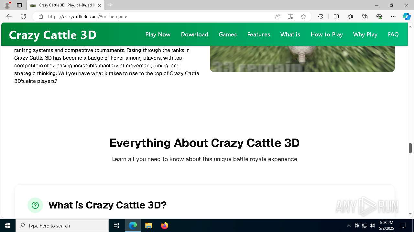
Task: Toggle Split screen icon
Action: tap(336, 16)
